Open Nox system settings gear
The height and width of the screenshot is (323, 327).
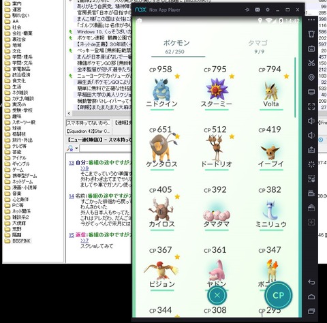(268, 10)
